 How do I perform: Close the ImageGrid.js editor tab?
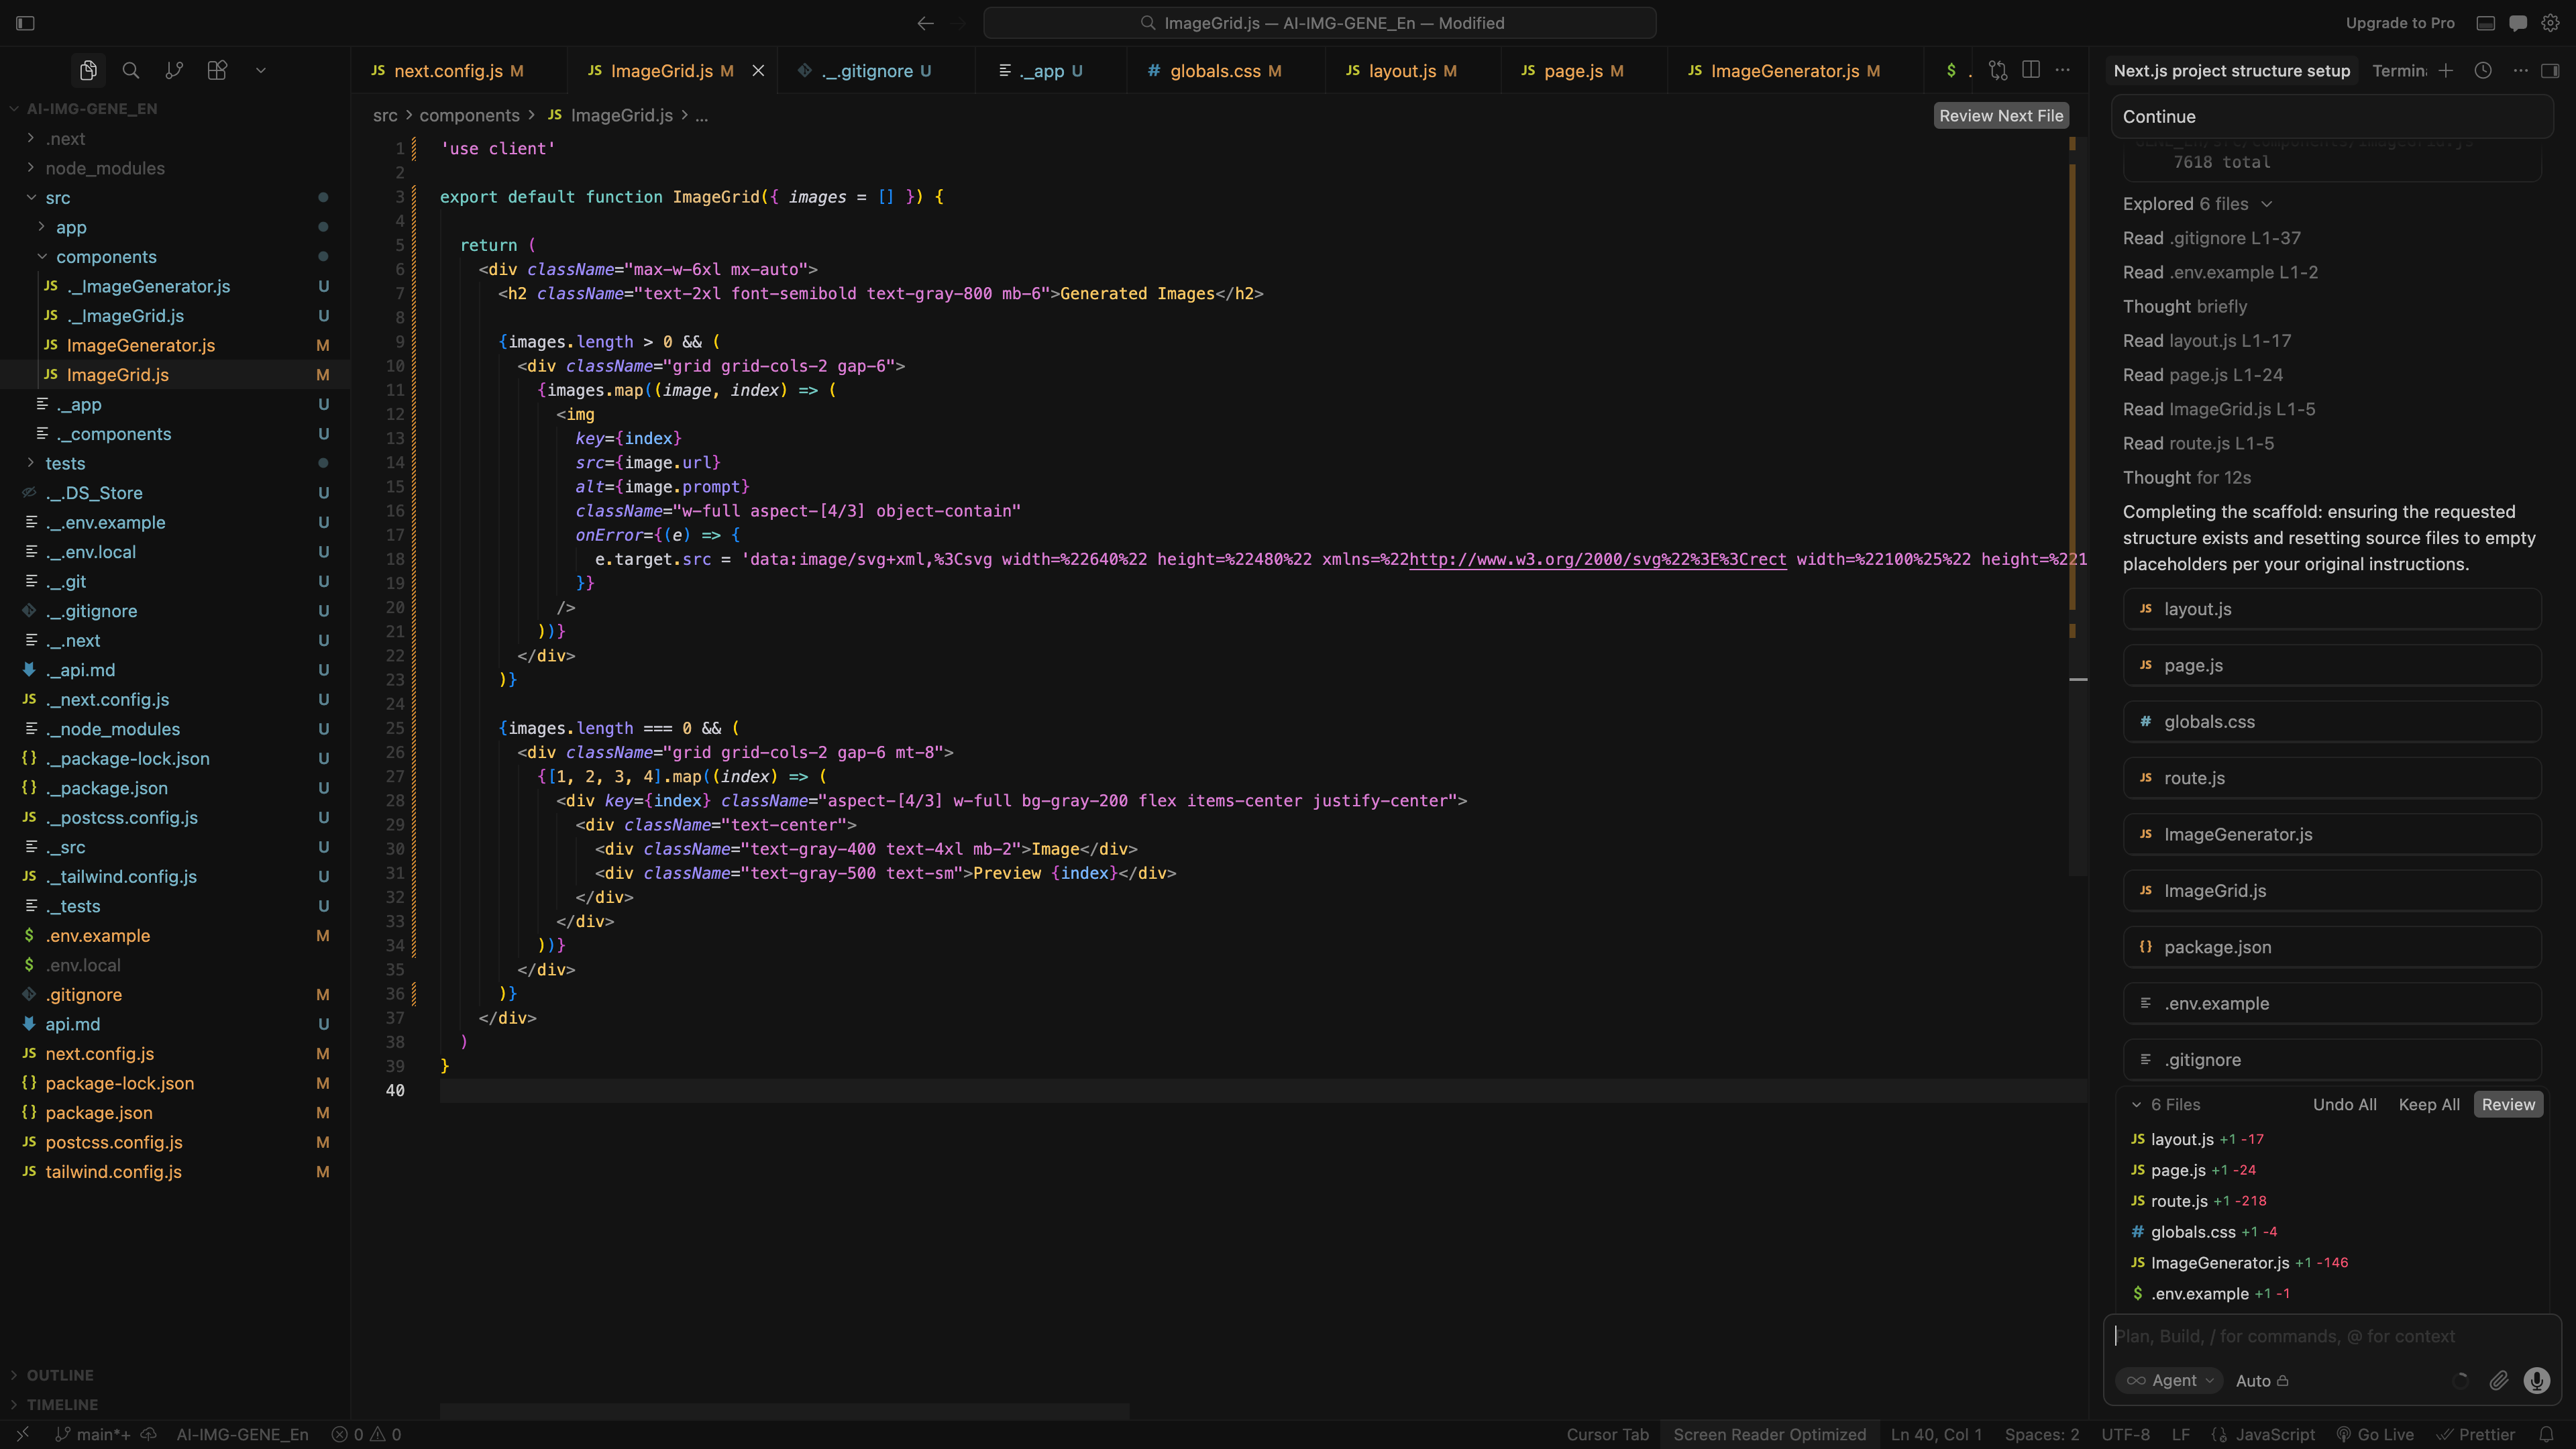click(758, 71)
